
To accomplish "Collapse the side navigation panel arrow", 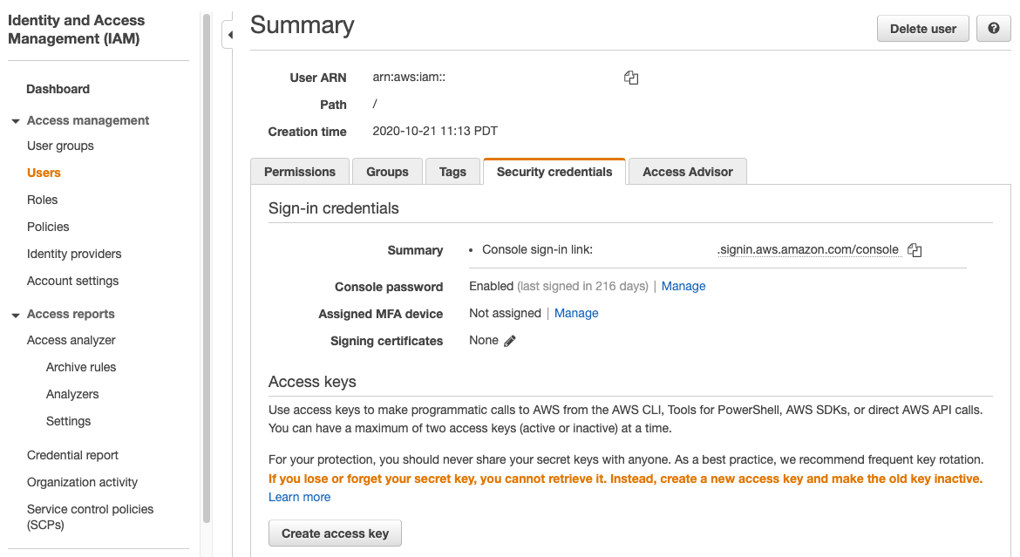I will (x=229, y=35).
